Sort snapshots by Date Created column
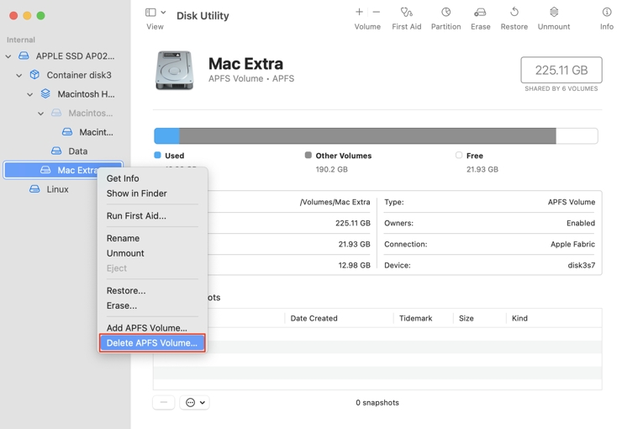622x429 pixels. pos(314,318)
